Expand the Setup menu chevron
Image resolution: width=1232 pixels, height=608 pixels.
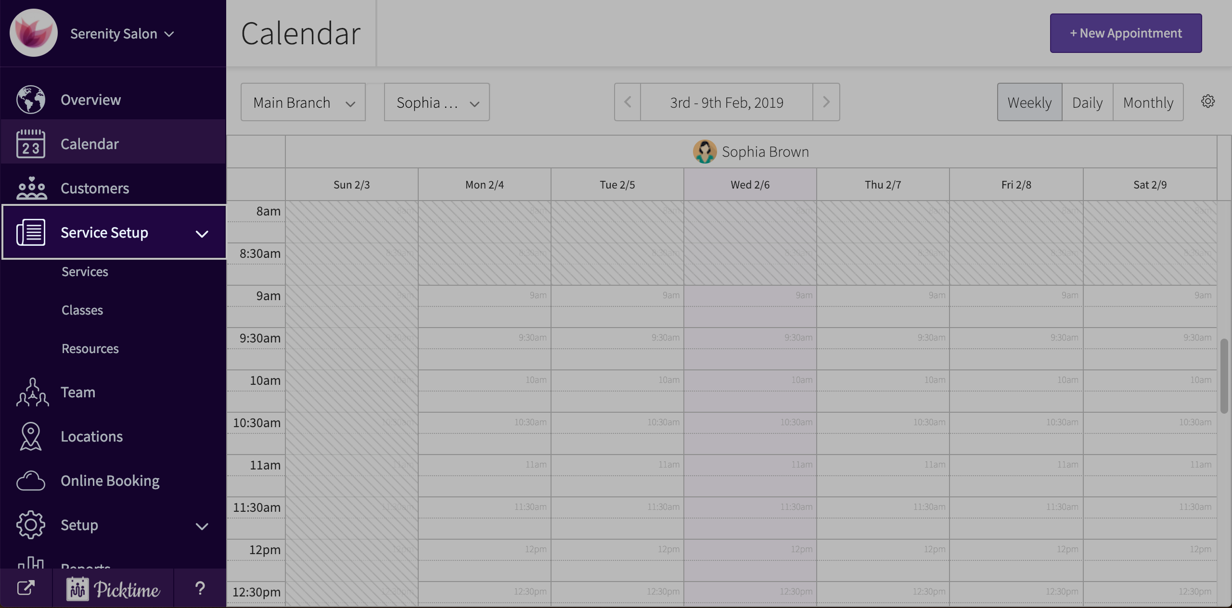click(202, 526)
